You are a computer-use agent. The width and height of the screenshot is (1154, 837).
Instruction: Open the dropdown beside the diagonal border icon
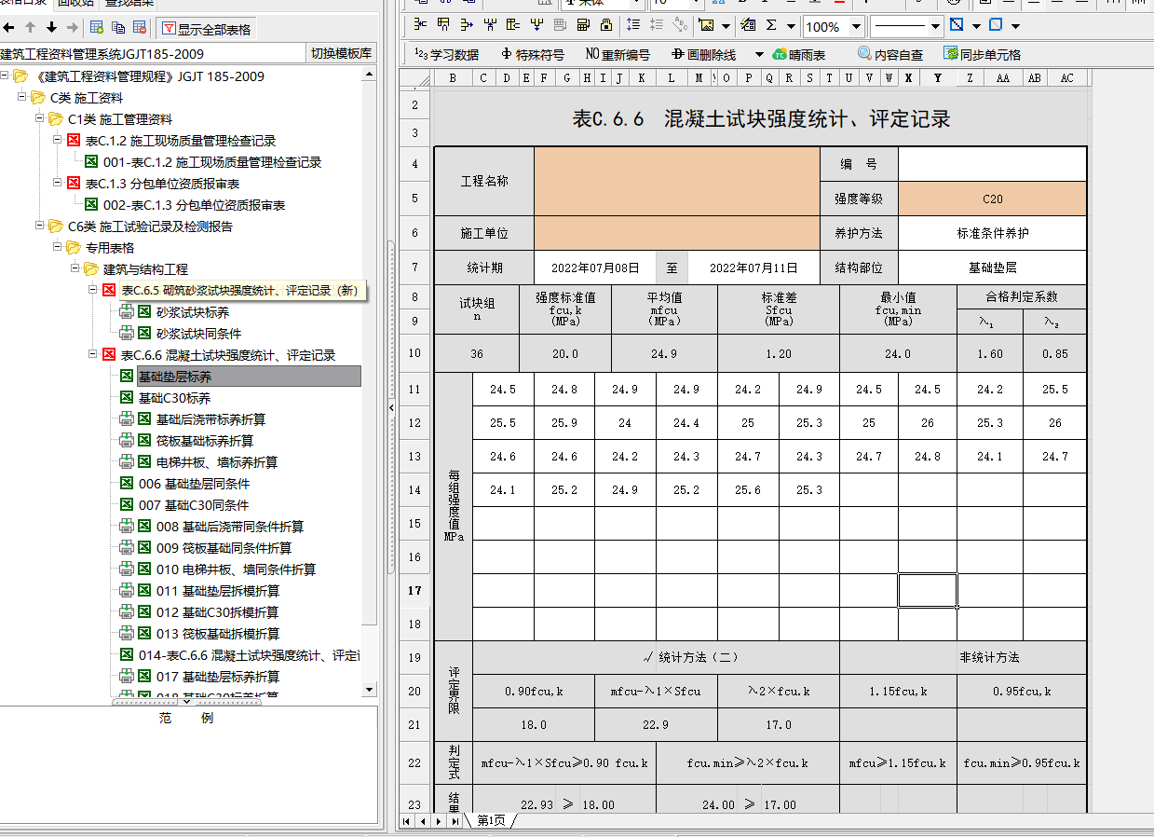976,26
